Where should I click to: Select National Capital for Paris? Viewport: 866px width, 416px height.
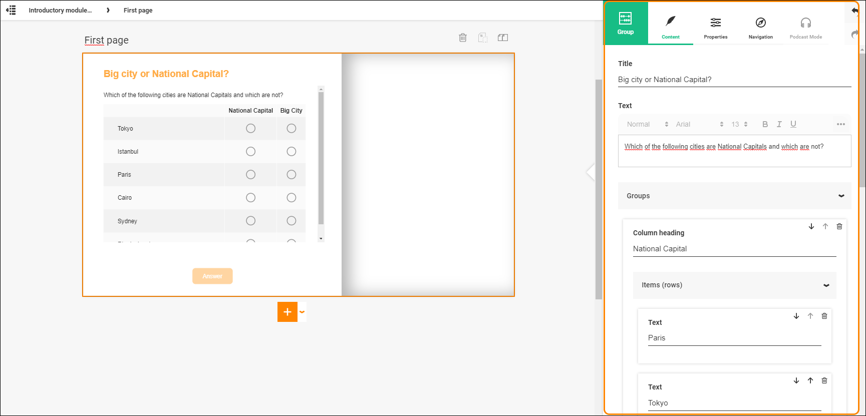point(251,175)
